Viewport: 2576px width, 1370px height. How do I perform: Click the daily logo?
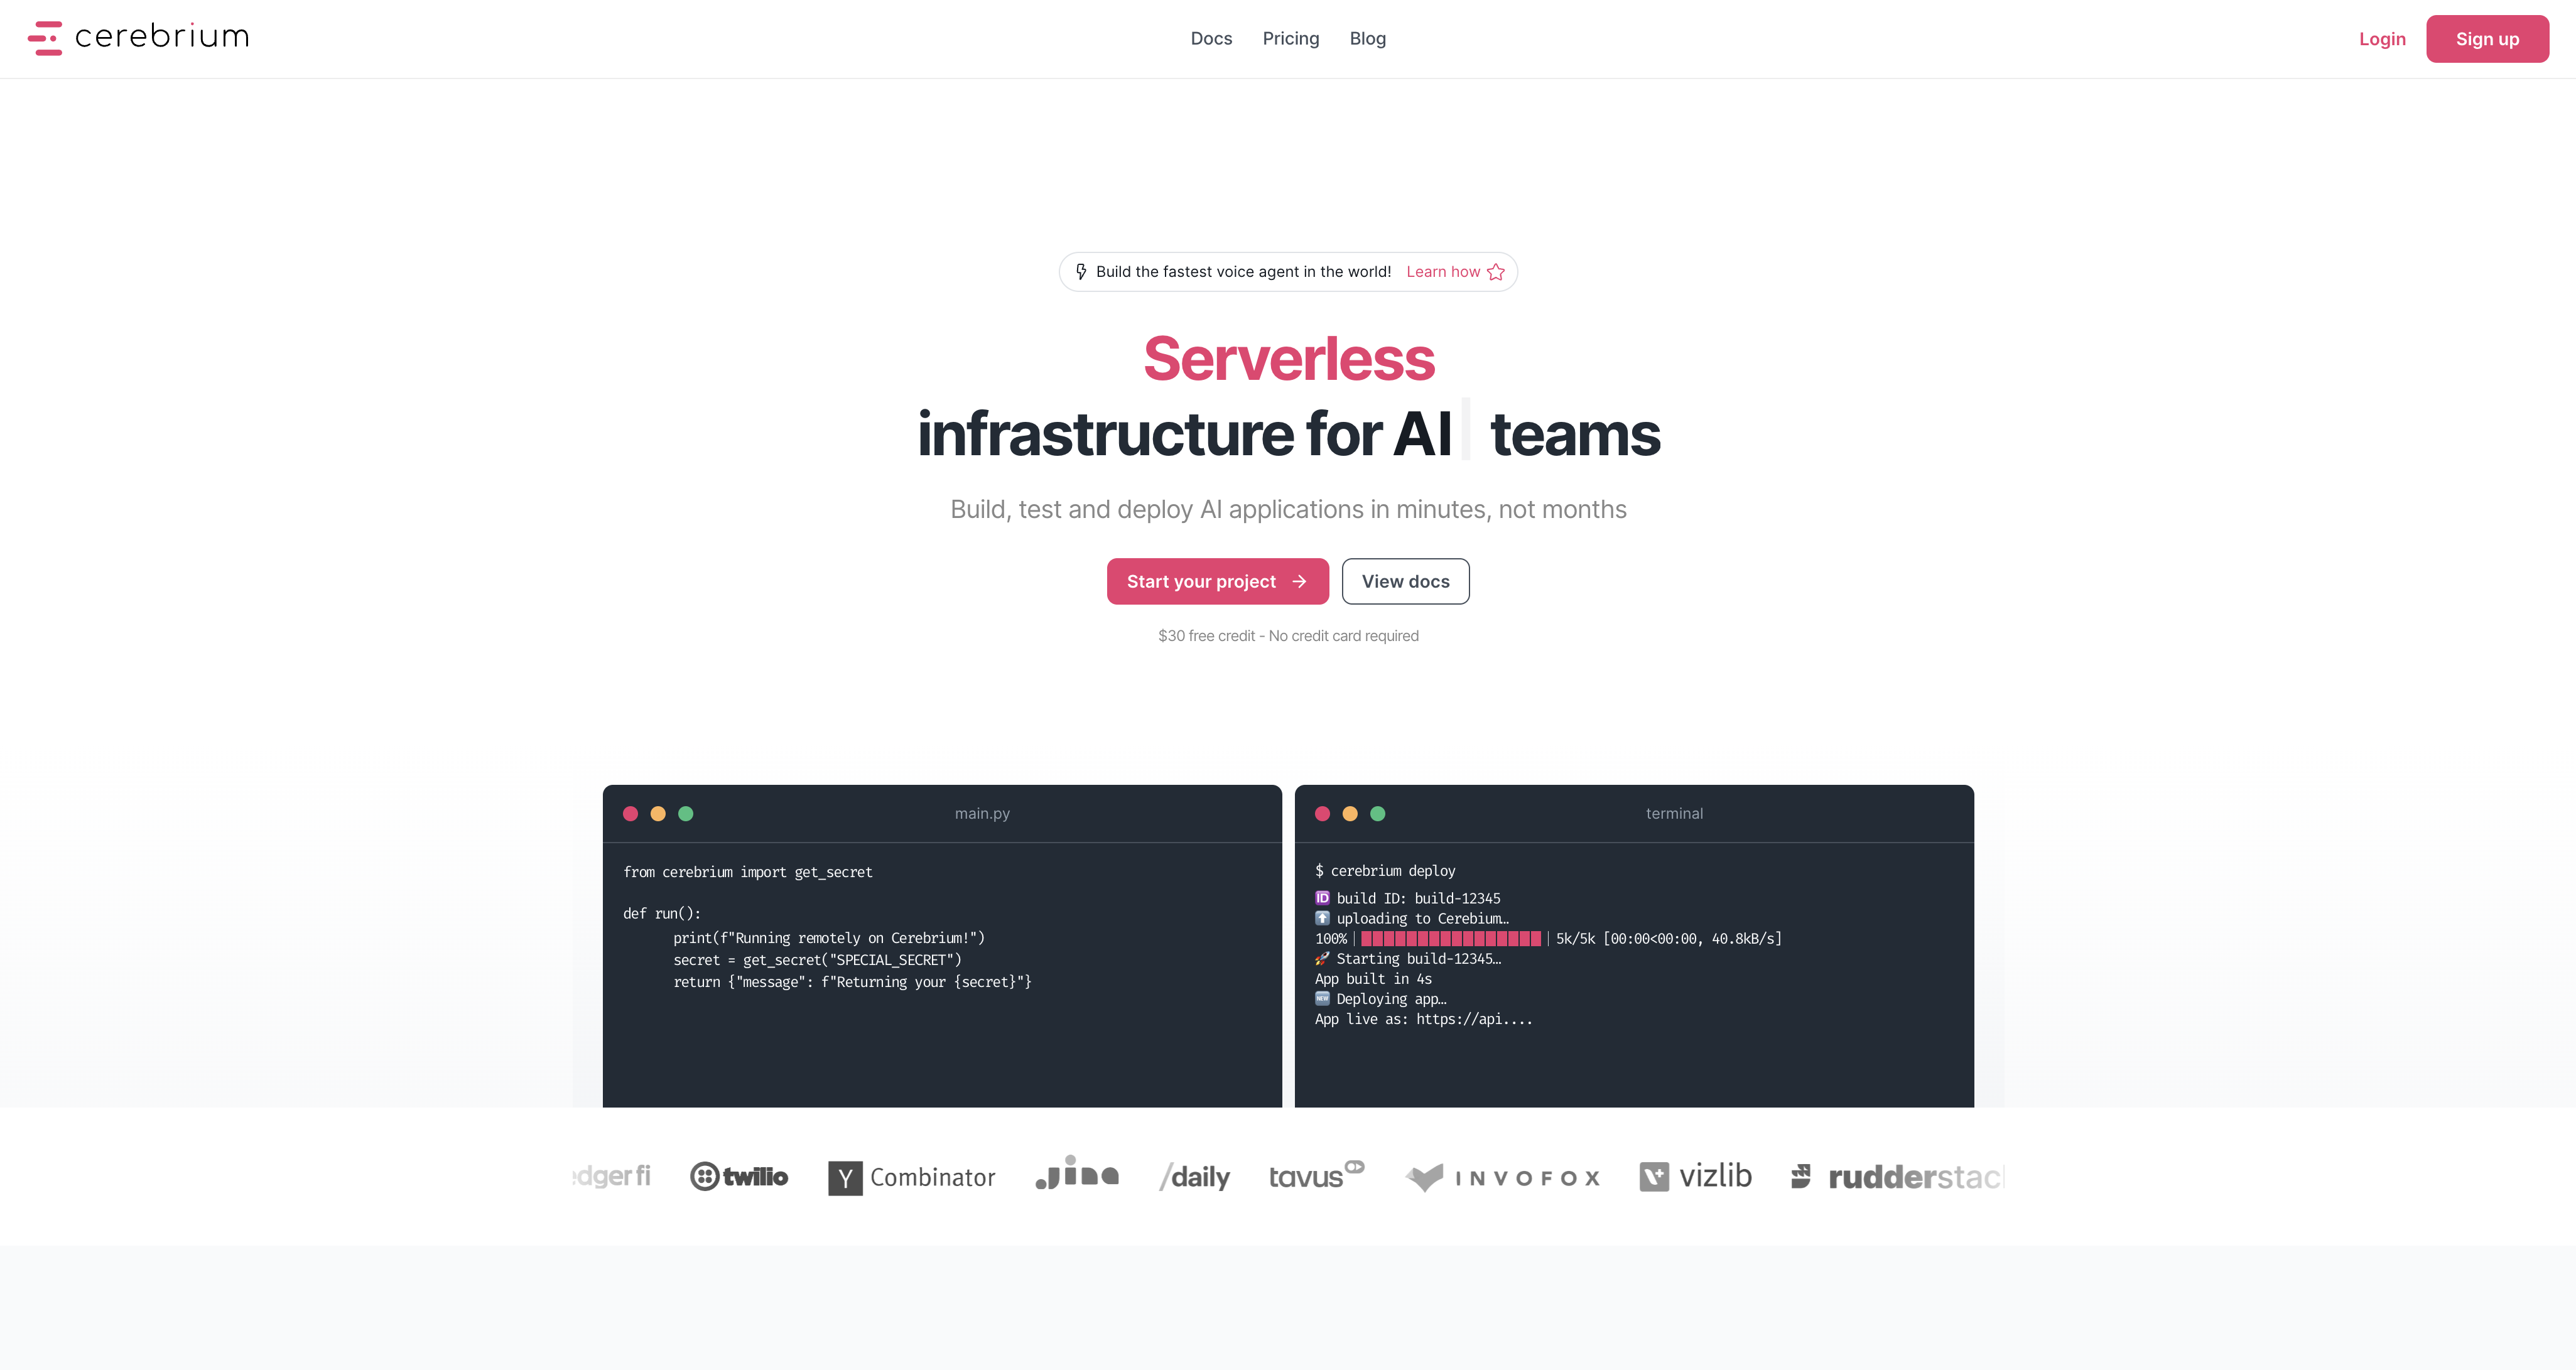(x=1194, y=1176)
